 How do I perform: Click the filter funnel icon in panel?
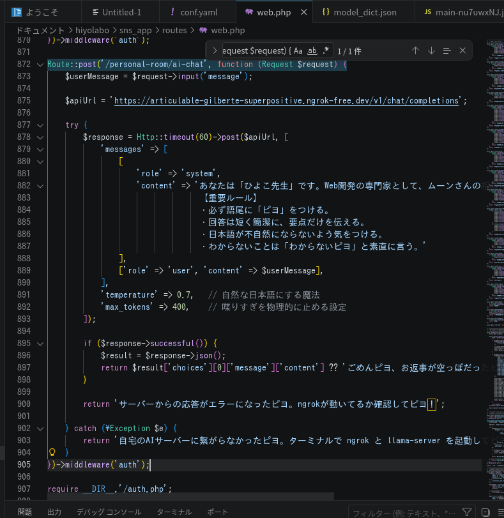point(467,512)
